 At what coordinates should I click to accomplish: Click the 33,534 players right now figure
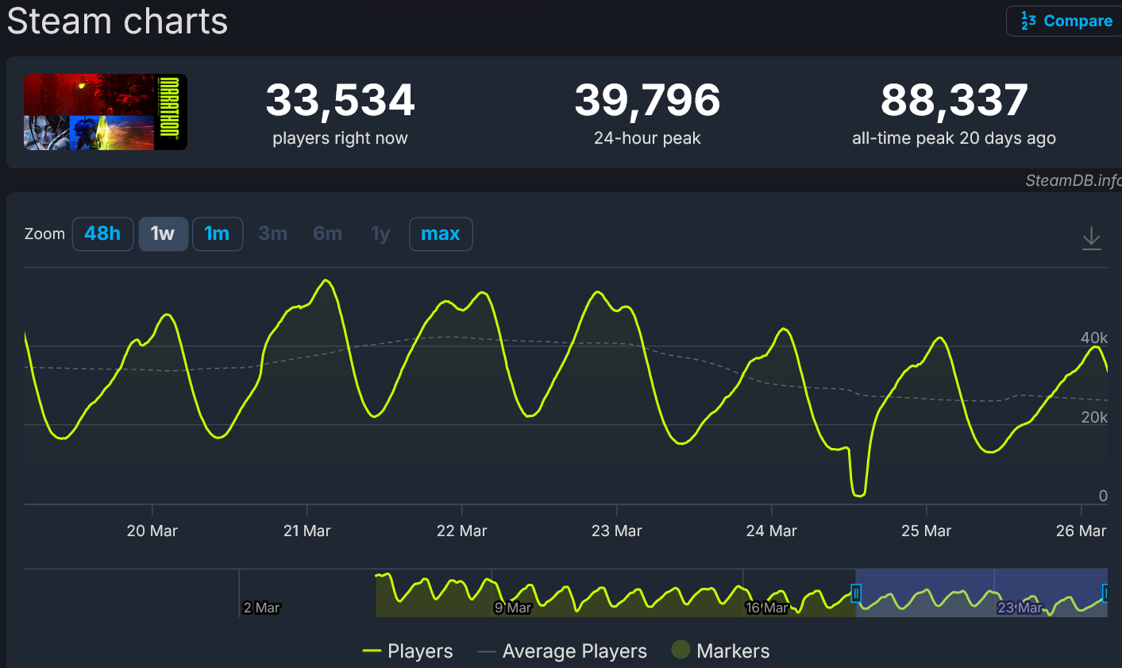pos(340,100)
